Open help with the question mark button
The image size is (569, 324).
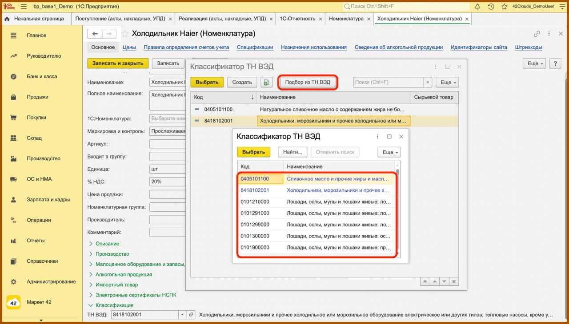tap(555, 63)
